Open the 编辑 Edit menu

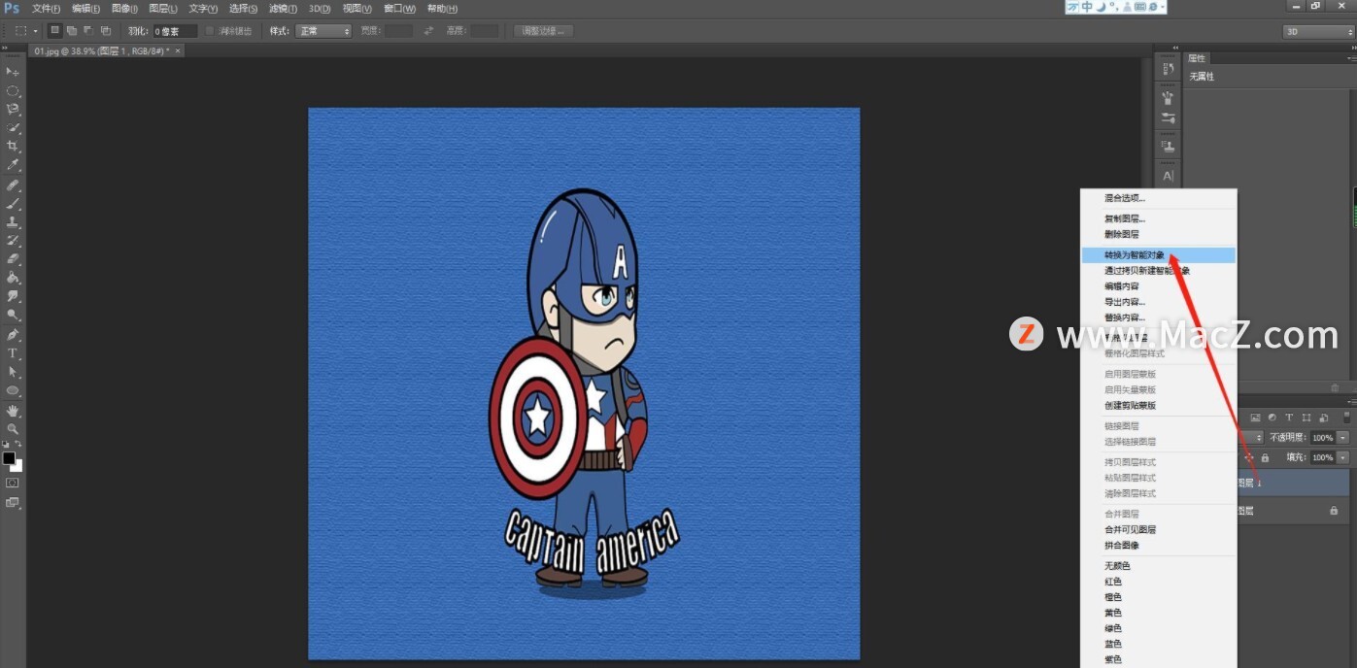point(86,9)
